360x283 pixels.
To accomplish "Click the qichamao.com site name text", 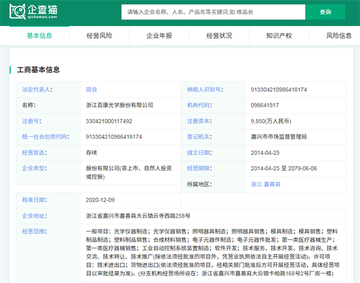I will point(42,17).
